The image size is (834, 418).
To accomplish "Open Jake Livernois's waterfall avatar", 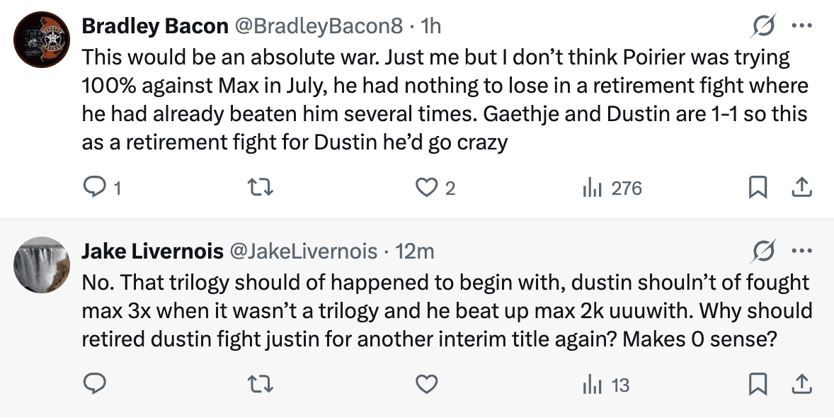I will click(x=40, y=264).
